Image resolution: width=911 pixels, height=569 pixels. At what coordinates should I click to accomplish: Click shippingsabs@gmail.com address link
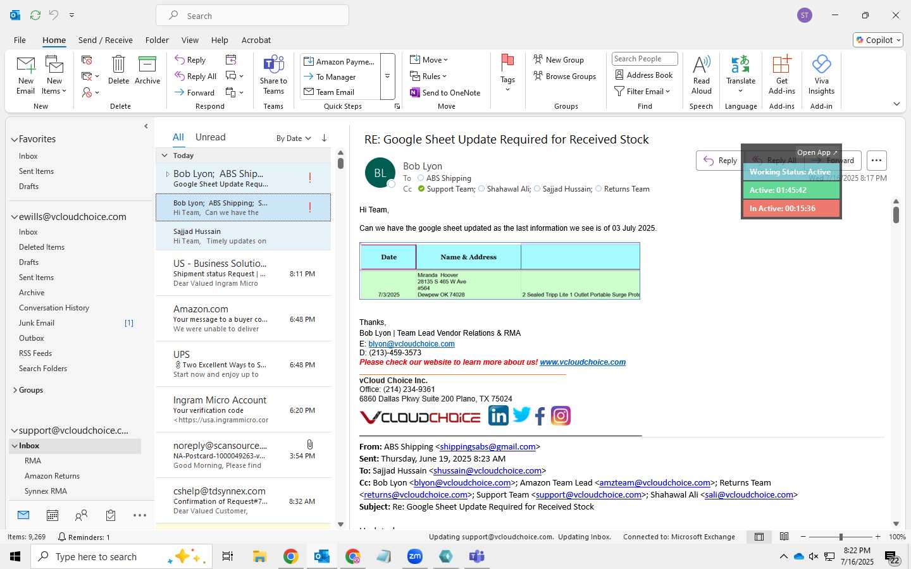click(x=488, y=446)
